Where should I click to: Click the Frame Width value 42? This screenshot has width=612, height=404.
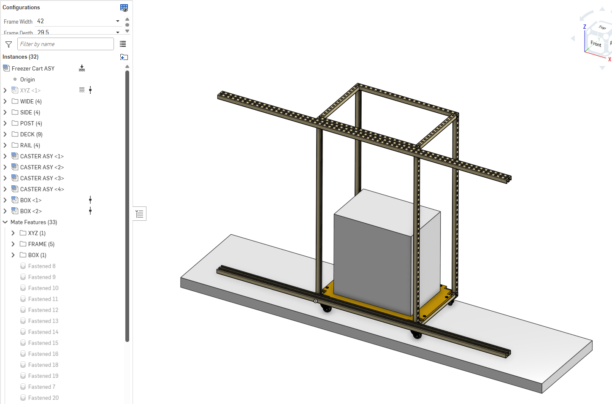click(x=41, y=21)
